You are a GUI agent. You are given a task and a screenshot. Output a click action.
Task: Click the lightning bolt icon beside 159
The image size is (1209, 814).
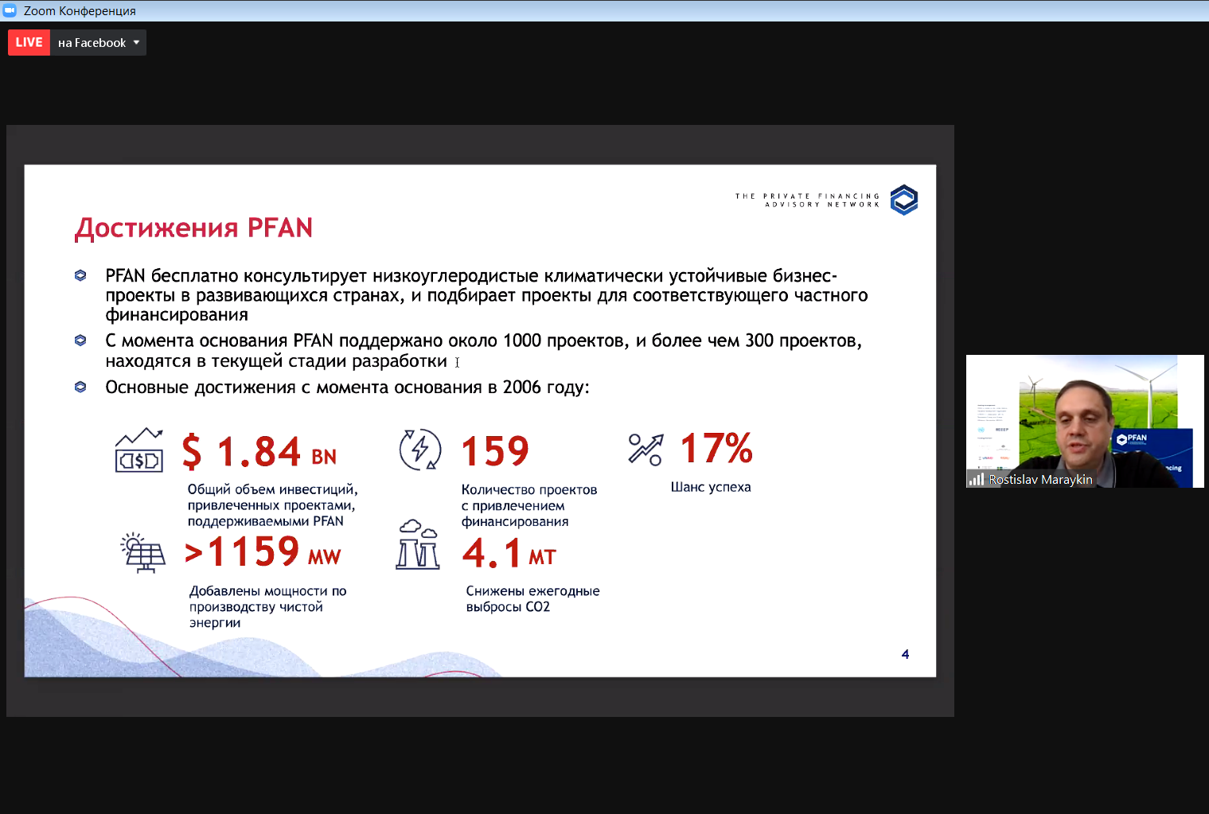click(x=419, y=450)
